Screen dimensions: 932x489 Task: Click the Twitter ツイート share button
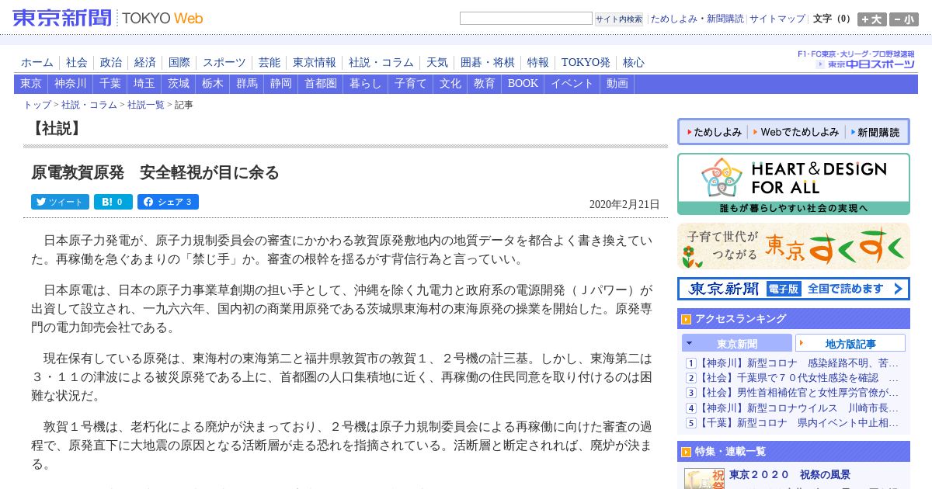(60, 202)
